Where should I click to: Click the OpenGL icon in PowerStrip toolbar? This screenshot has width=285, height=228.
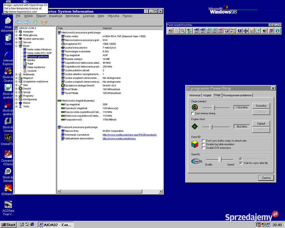pyautogui.click(x=233, y=31)
